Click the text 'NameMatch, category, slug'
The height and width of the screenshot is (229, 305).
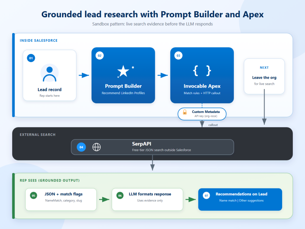click(x=63, y=200)
